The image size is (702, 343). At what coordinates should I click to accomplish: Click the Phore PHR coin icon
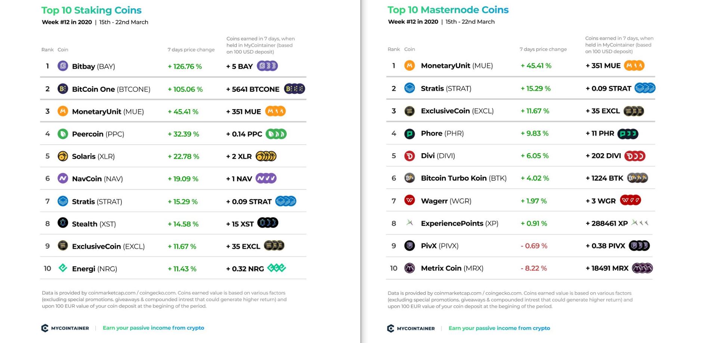coord(409,133)
